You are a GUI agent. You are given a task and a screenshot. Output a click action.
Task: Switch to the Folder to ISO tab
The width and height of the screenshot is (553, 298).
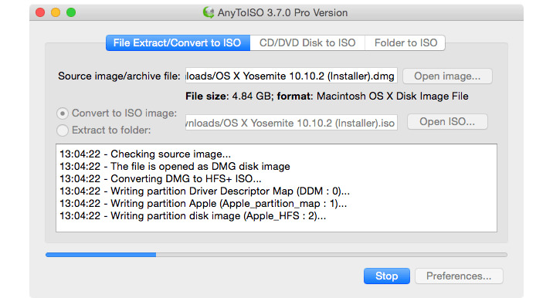point(405,42)
